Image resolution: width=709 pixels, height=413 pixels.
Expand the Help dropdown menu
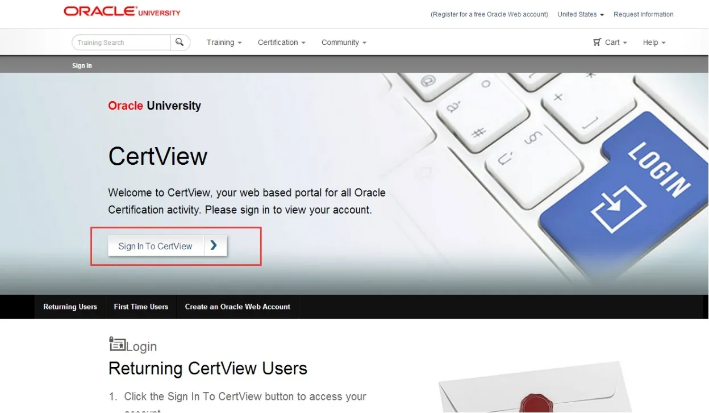[654, 43]
